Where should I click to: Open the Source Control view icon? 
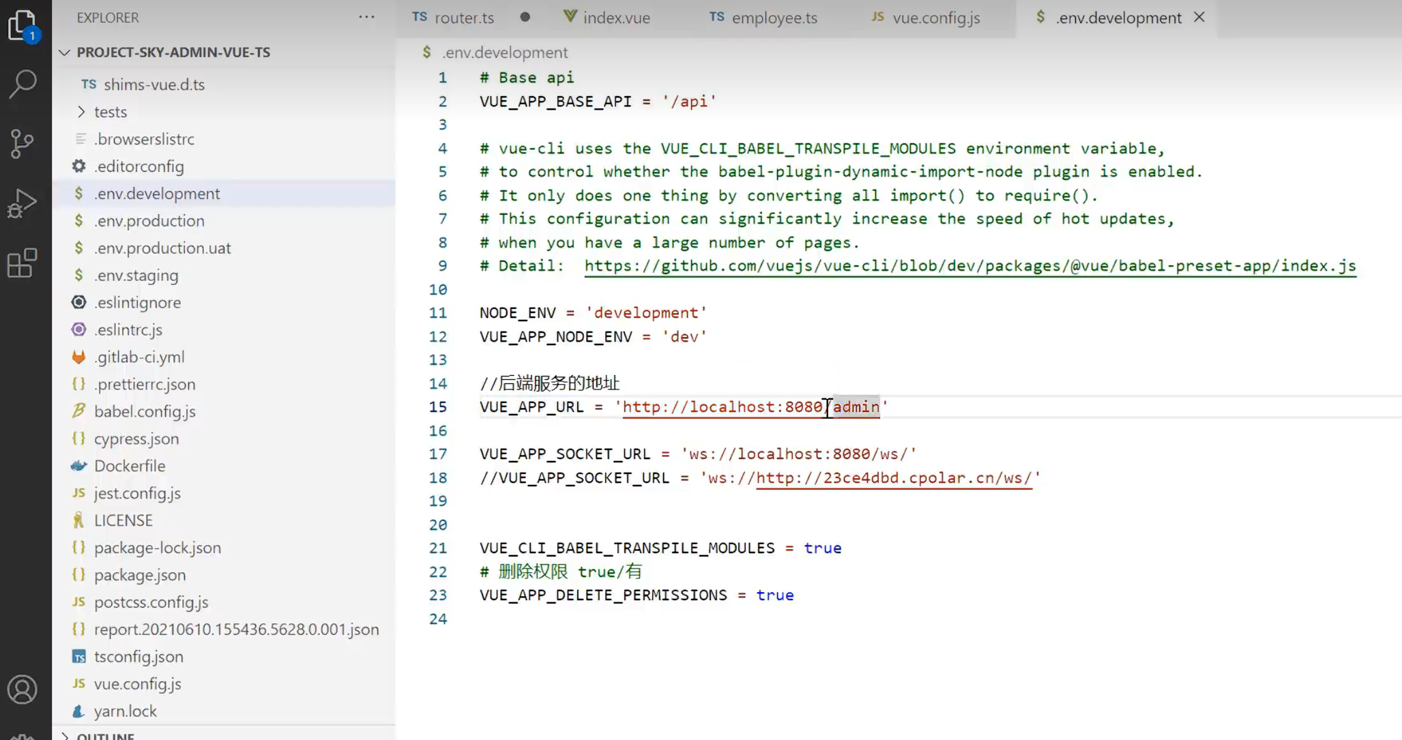click(22, 143)
